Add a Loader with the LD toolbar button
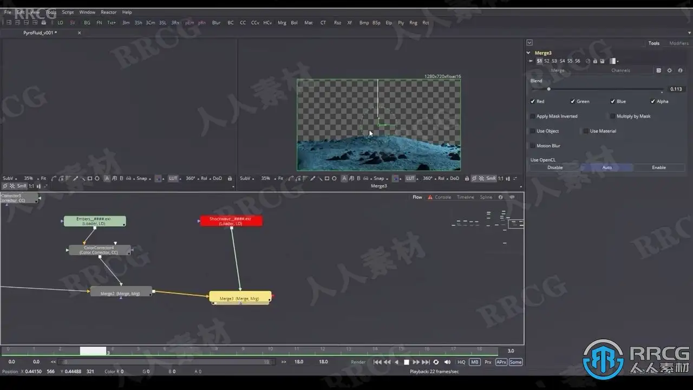693x390 pixels. click(60, 23)
